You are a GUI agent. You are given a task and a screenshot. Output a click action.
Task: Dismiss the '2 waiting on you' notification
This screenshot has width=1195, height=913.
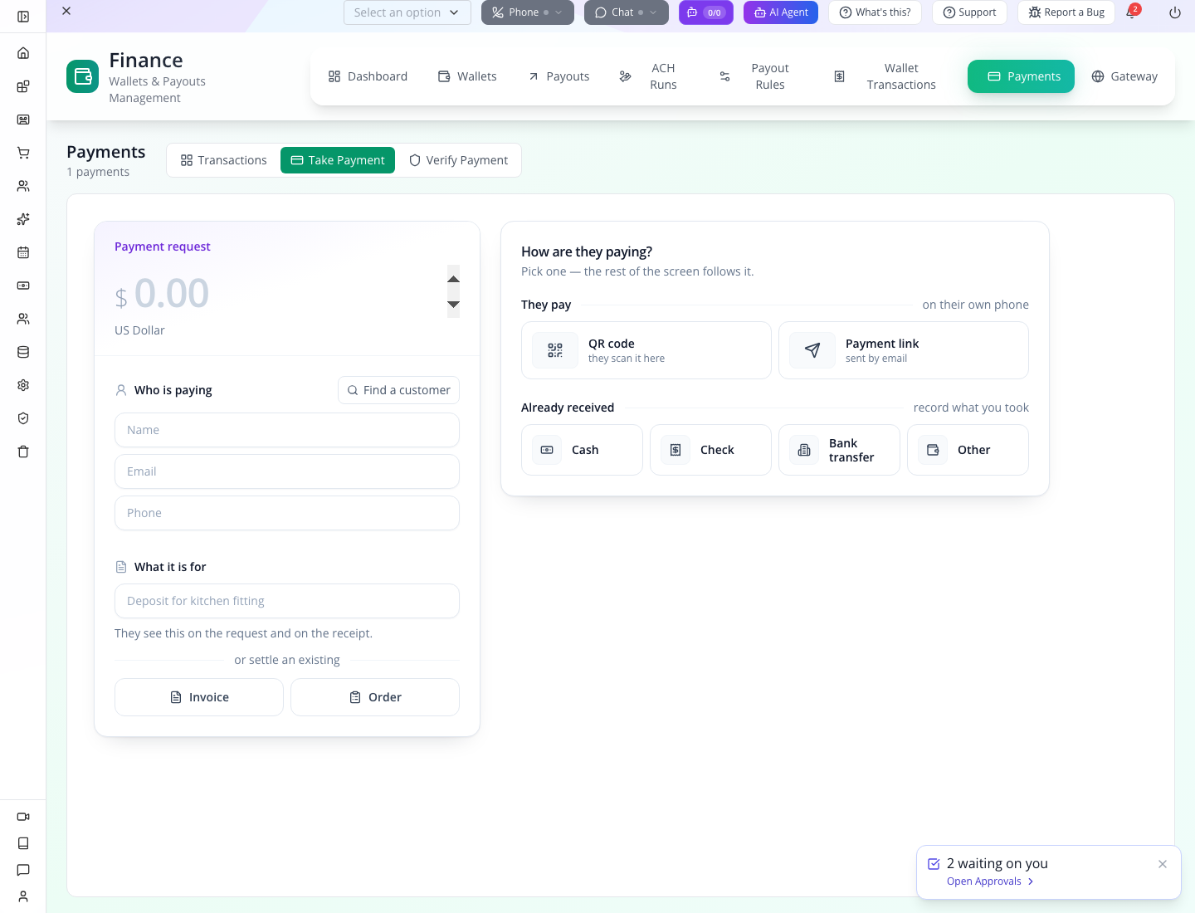point(1163,864)
